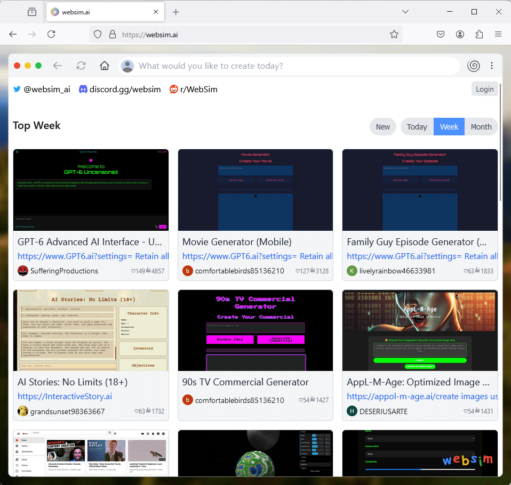The width and height of the screenshot is (511, 485).
Task: Click the 'Movie Generator (Mobile)' title
Action: click(237, 241)
